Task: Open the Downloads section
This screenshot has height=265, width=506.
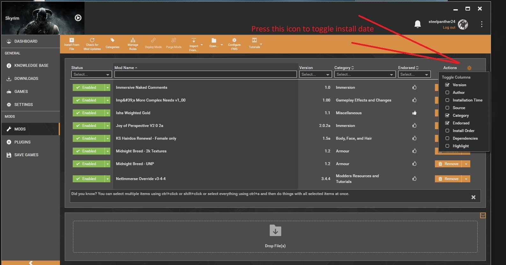Action: (x=31, y=79)
